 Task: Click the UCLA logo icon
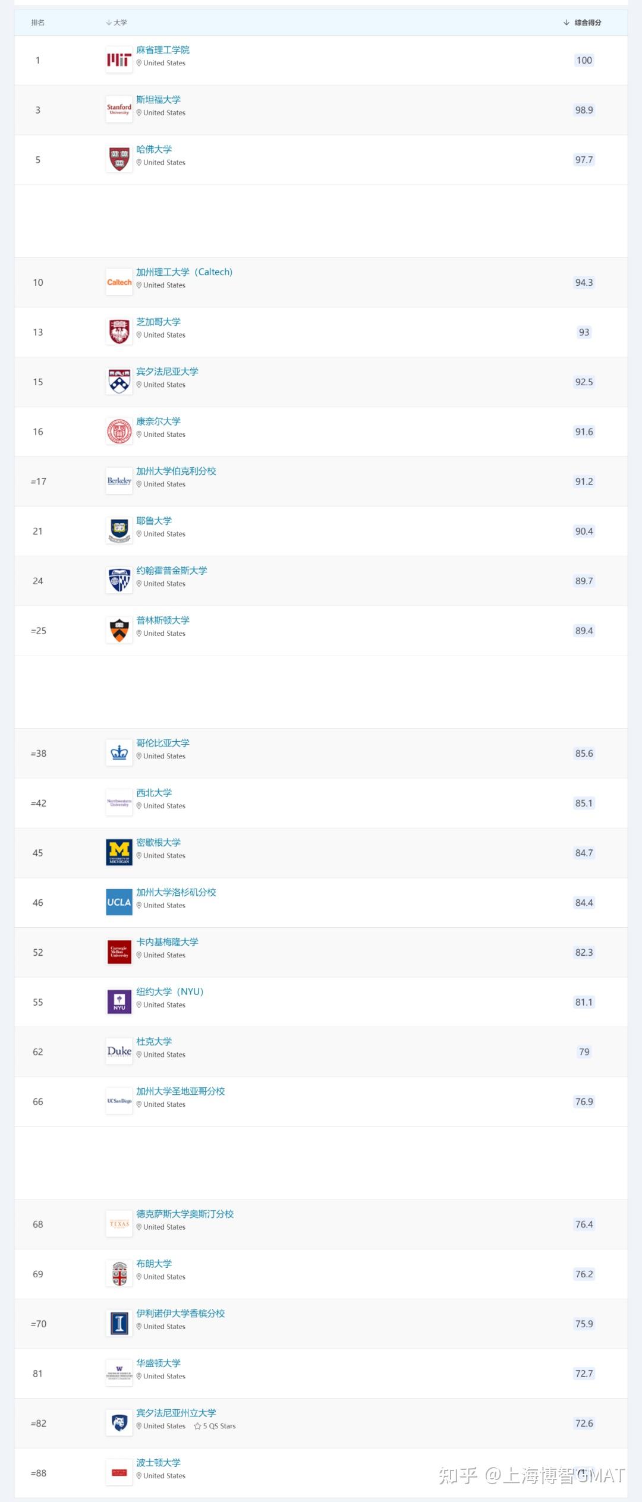click(x=119, y=902)
